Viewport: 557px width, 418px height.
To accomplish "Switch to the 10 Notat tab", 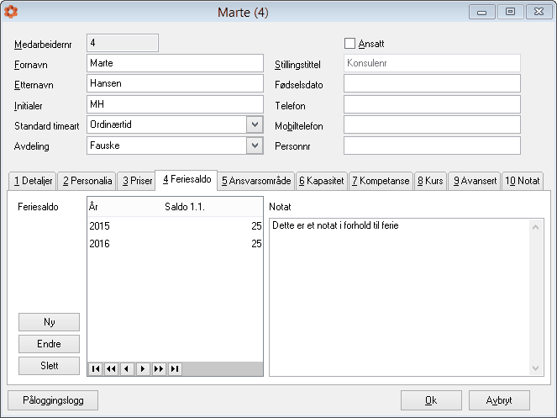I will [523, 181].
